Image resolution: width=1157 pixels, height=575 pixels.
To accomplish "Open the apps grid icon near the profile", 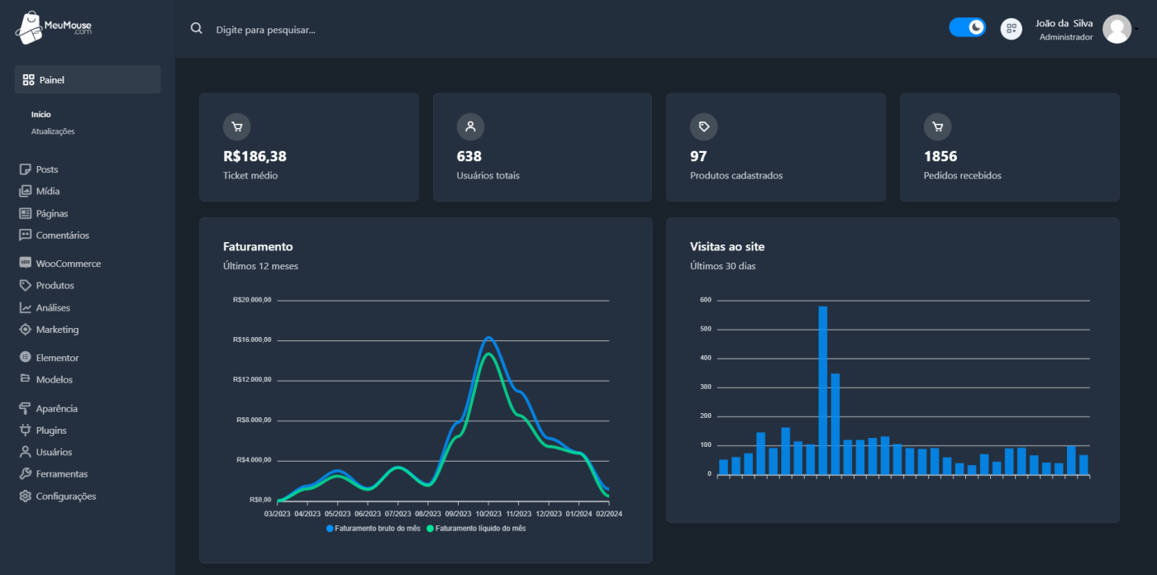I will pyautogui.click(x=1011, y=29).
